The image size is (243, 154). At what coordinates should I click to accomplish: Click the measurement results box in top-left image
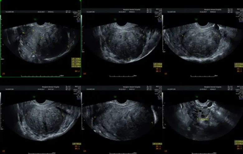tap(75, 62)
